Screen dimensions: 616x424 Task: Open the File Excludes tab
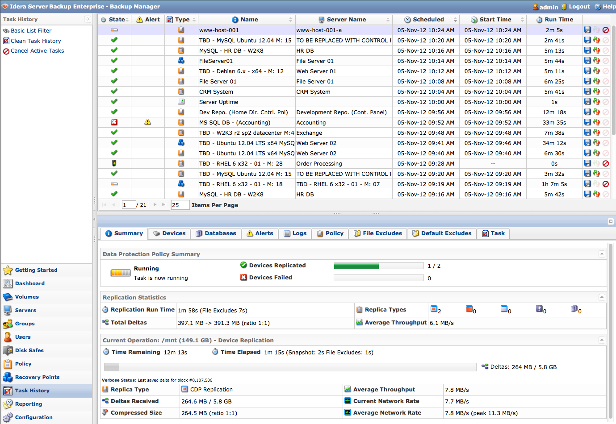pos(378,233)
